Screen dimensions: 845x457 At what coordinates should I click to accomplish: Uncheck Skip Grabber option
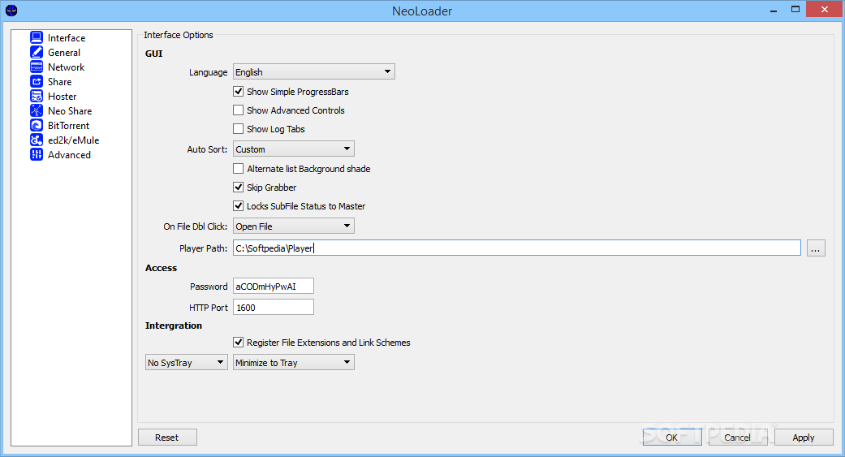coord(238,187)
